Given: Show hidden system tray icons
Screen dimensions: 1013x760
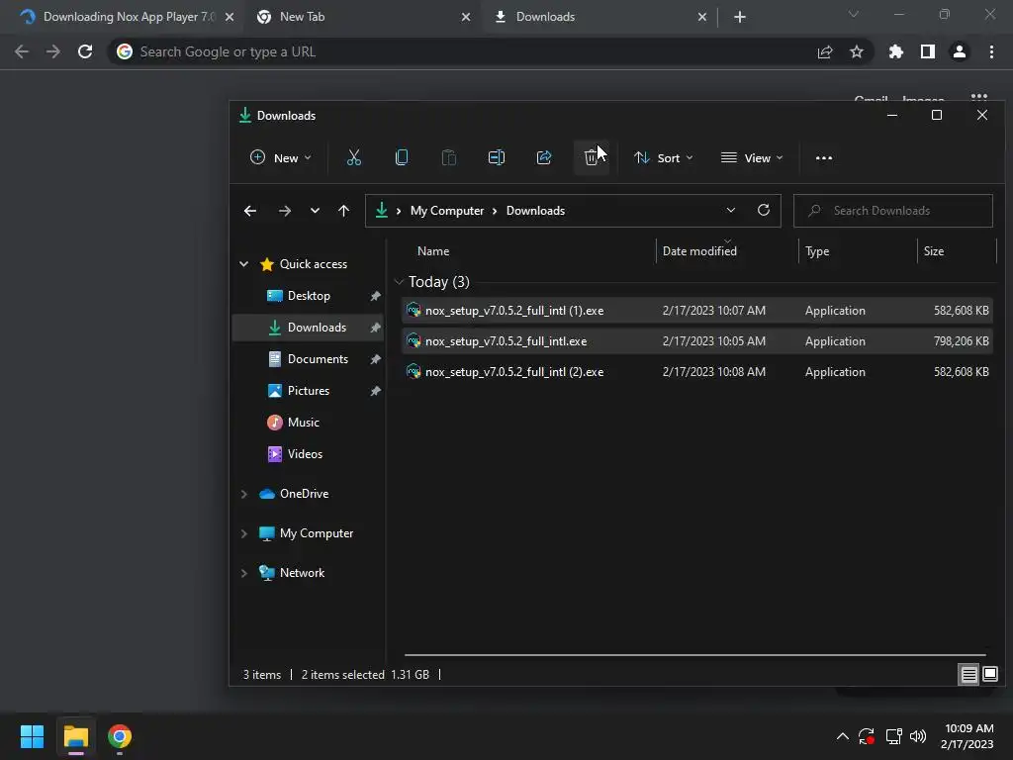Looking at the screenshot, I should [x=843, y=736].
